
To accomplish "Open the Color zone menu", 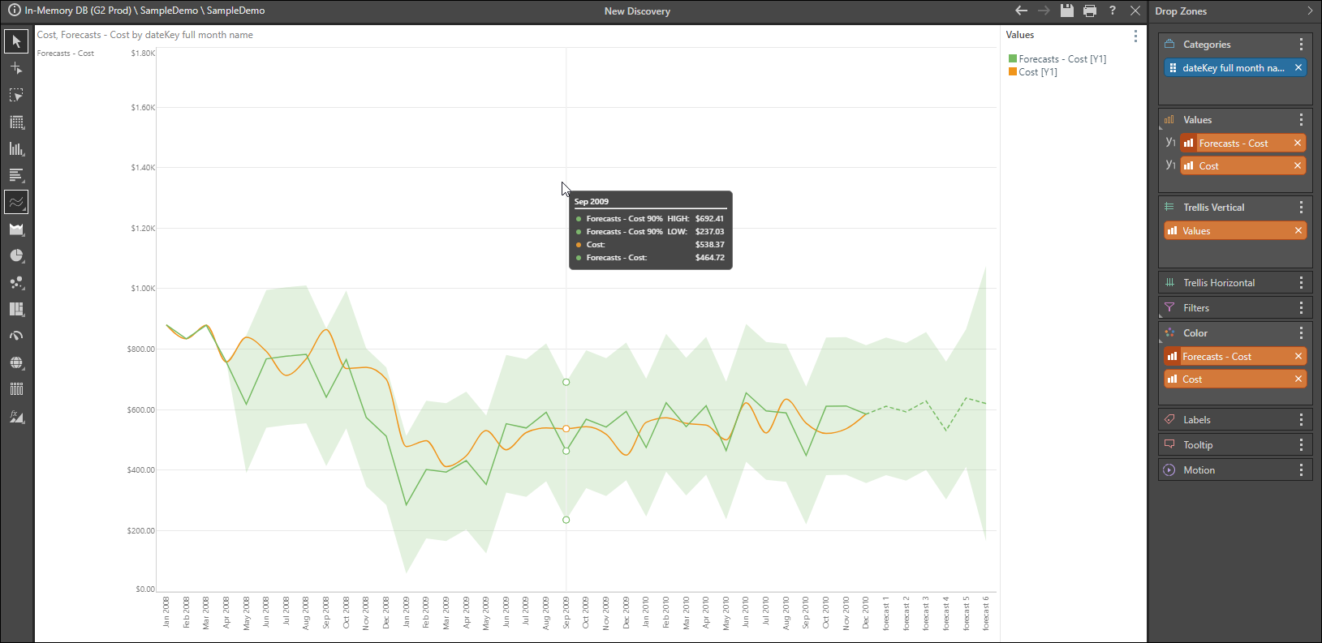I will (x=1301, y=333).
